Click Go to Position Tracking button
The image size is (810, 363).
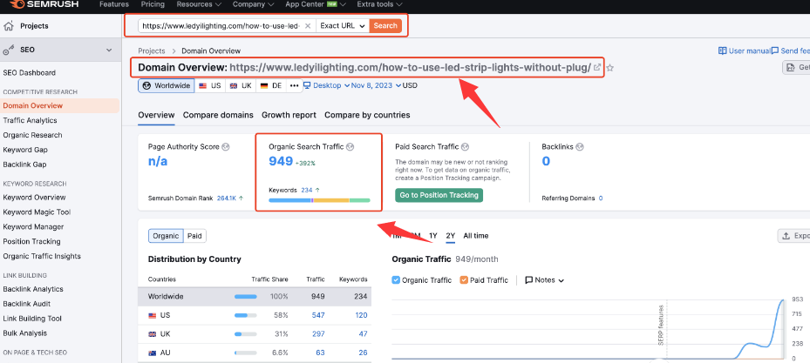point(439,195)
